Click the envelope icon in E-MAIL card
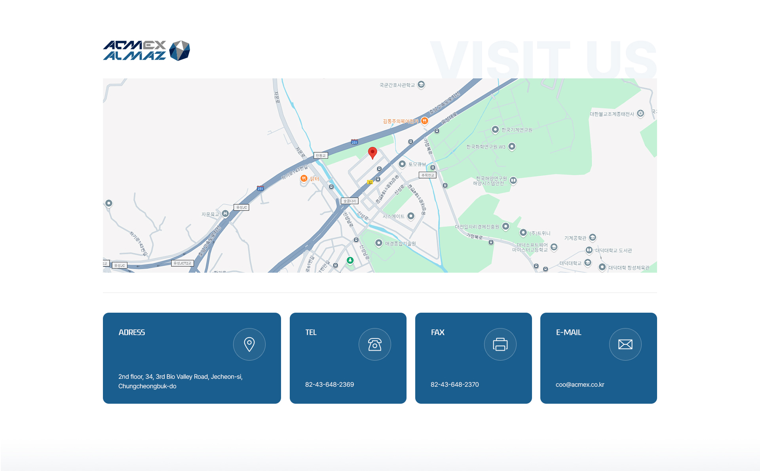 click(x=625, y=344)
